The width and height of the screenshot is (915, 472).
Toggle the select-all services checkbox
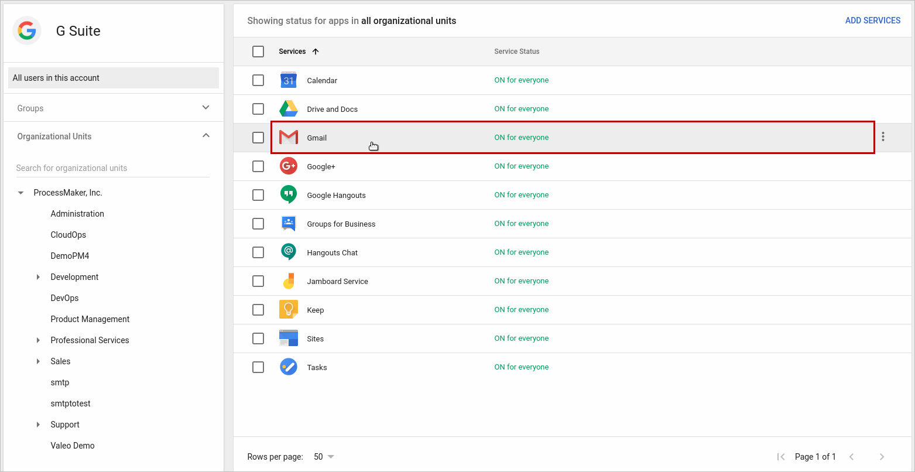coord(258,52)
